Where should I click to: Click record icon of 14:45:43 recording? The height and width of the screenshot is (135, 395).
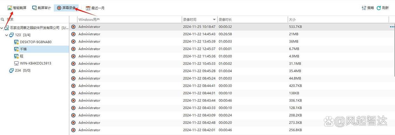tap(73, 34)
